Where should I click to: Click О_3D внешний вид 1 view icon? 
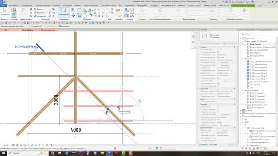248,79
